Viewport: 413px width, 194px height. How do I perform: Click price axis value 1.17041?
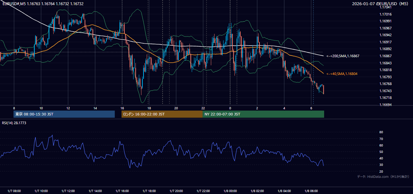coord(386,7)
